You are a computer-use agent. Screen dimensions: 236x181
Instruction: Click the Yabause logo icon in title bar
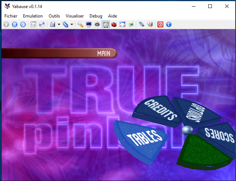click(x=7, y=6)
